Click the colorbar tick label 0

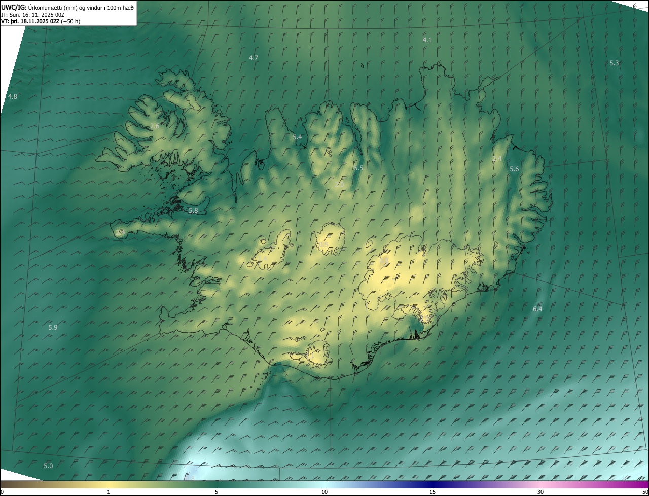point(2,492)
